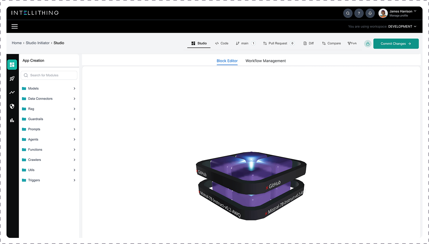Switch to the Workflow Management tab
This screenshot has width=429, height=244.
tap(265, 61)
